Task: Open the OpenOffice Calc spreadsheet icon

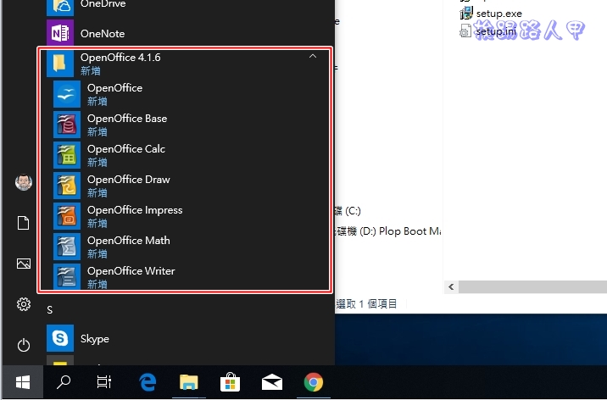Action: tap(67, 155)
